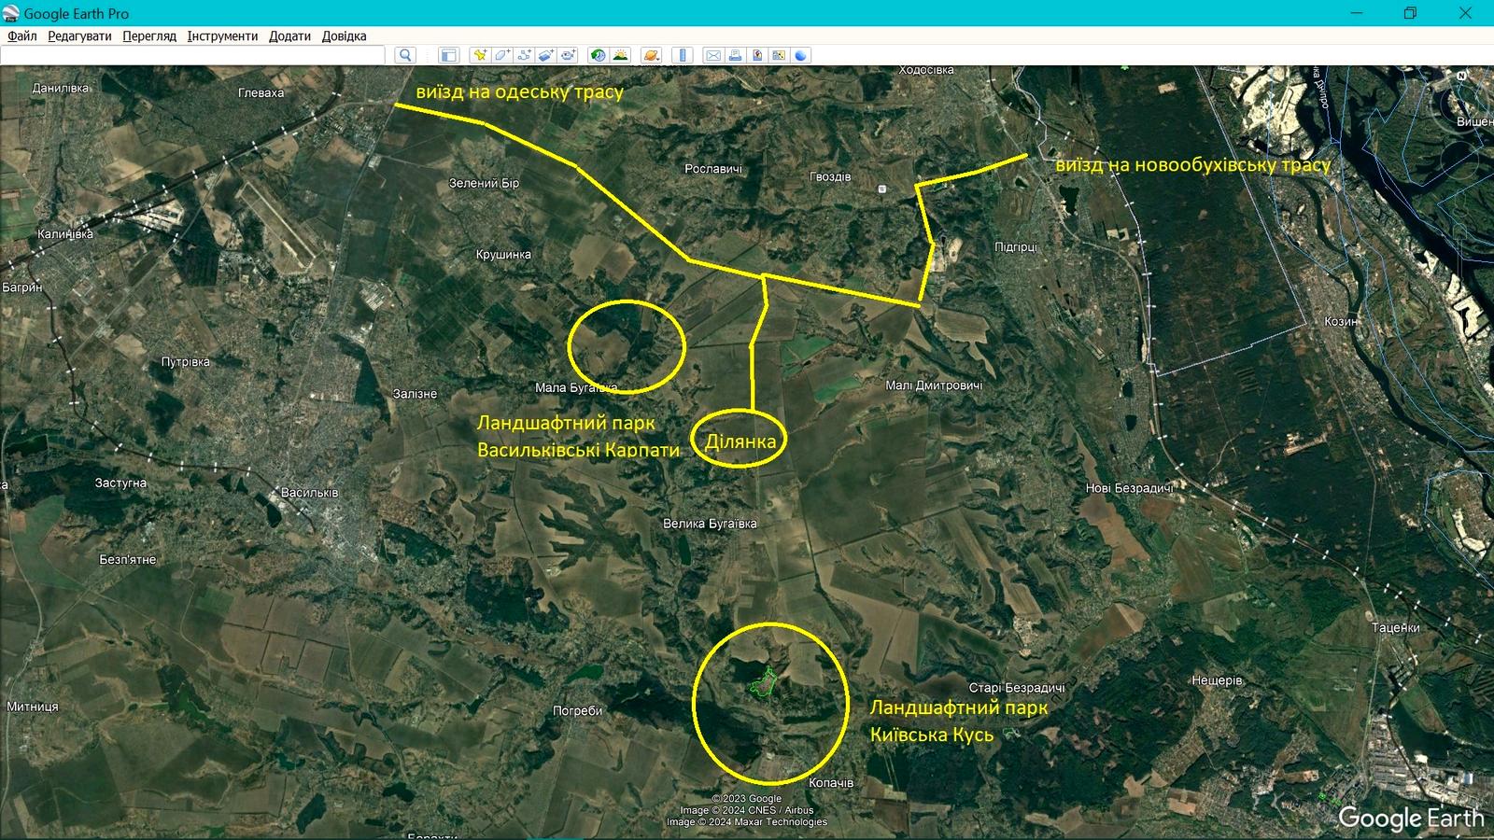Viewport: 1494px width, 840px height.
Task: Click the Print icon
Action: tap(735, 55)
